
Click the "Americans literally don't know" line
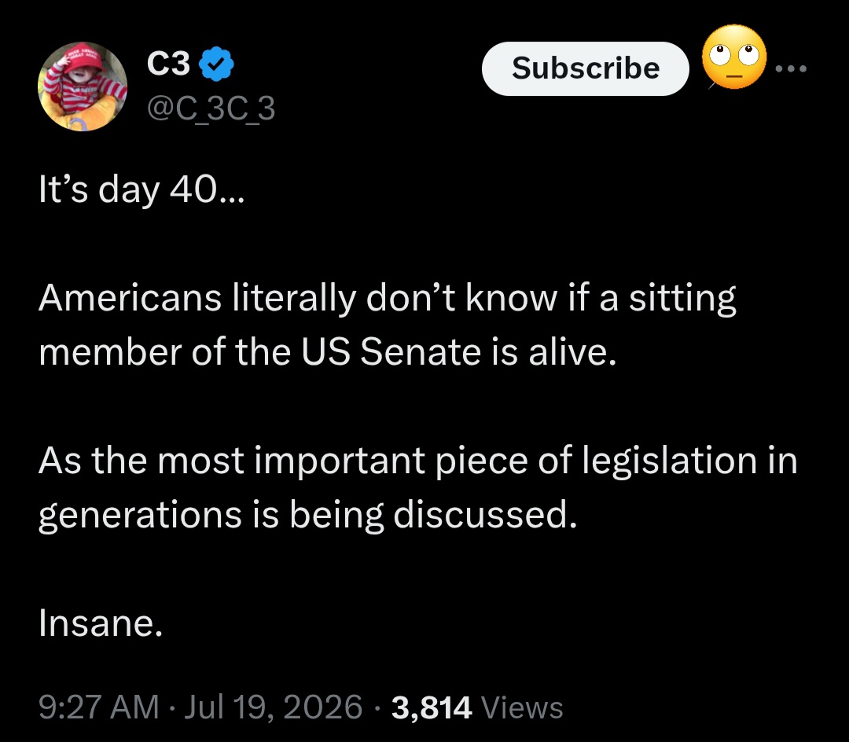click(388, 299)
